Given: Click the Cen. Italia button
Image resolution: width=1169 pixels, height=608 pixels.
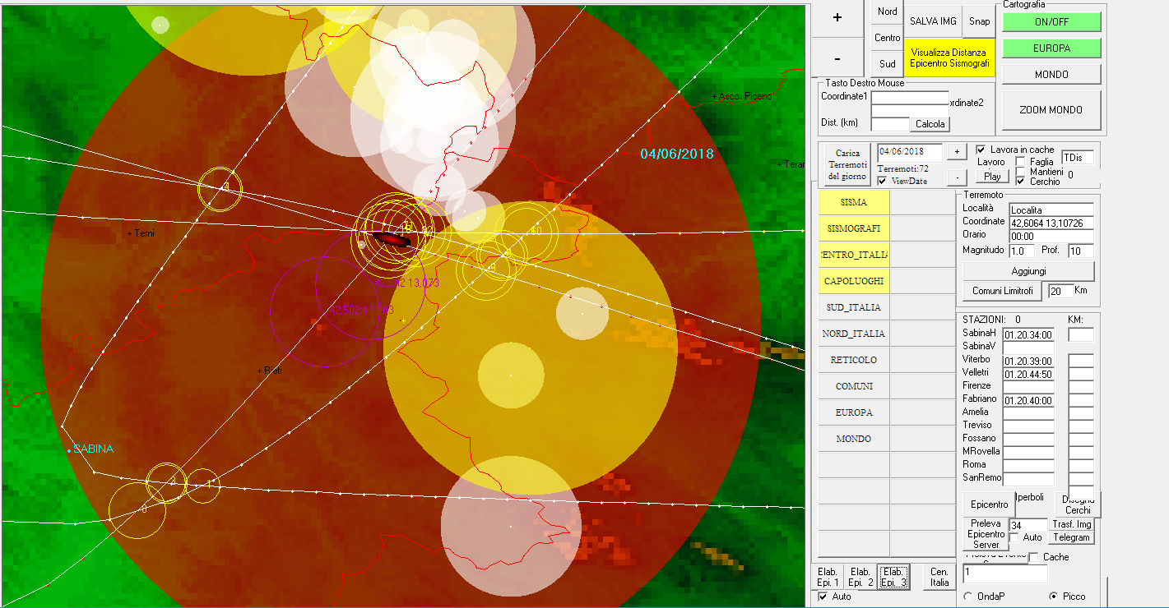Looking at the screenshot, I should (939, 577).
